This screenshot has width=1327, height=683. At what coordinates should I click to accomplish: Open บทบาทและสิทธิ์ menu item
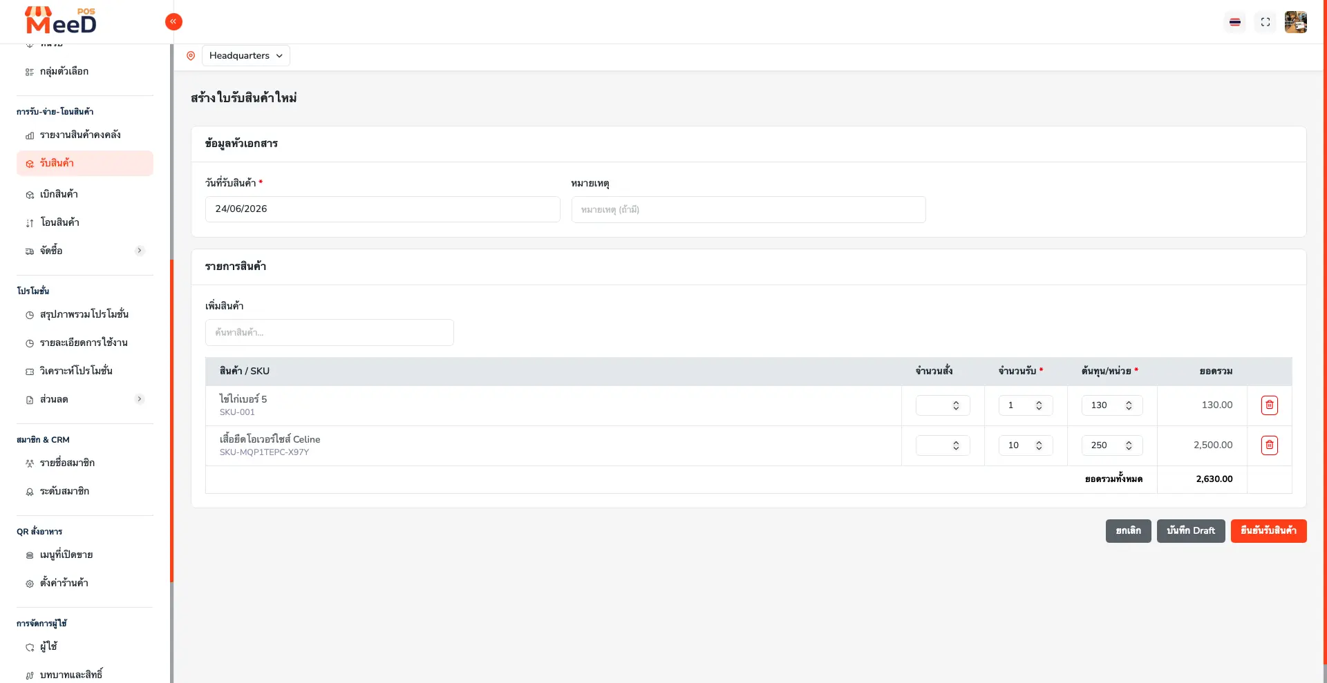(85, 675)
